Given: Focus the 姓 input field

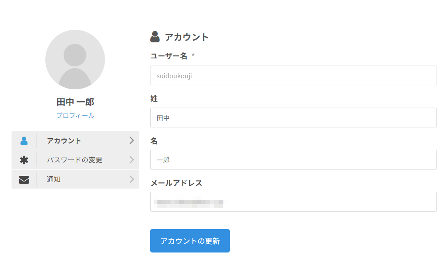Looking at the screenshot, I should click(x=293, y=118).
